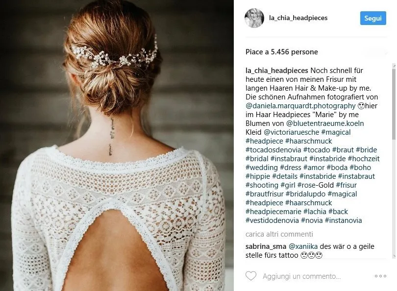This screenshot has height=291, width=397.
Task: Like the post with the heart icon
Action: pos(251,276)
